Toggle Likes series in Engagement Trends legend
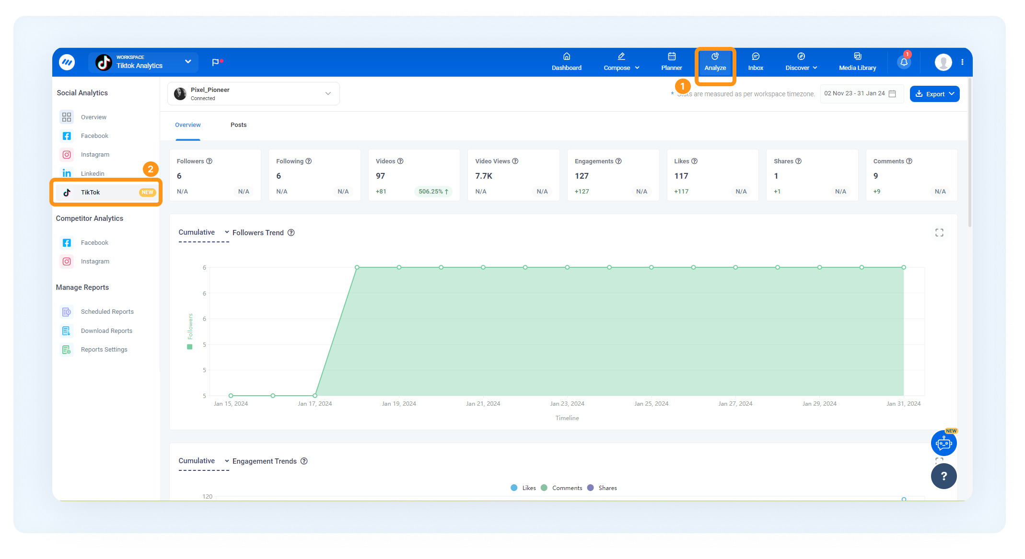Image resolution: width=1025 pixels, height=559 pixels. [524, 488]
